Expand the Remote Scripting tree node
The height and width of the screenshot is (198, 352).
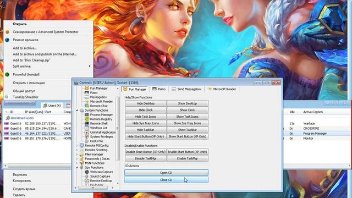pos(77,150)
